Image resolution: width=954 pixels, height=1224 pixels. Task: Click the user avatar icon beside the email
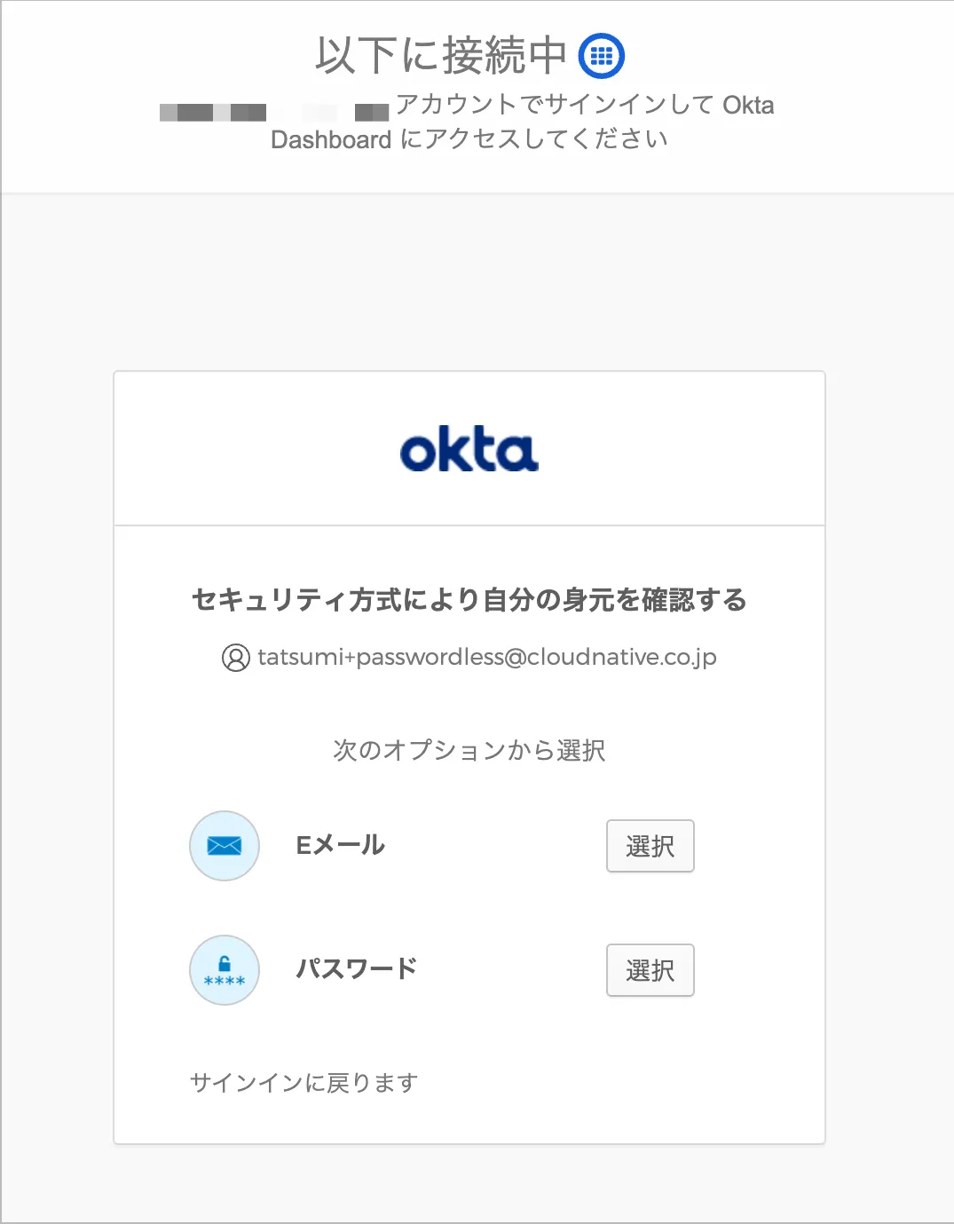point(235,658)
